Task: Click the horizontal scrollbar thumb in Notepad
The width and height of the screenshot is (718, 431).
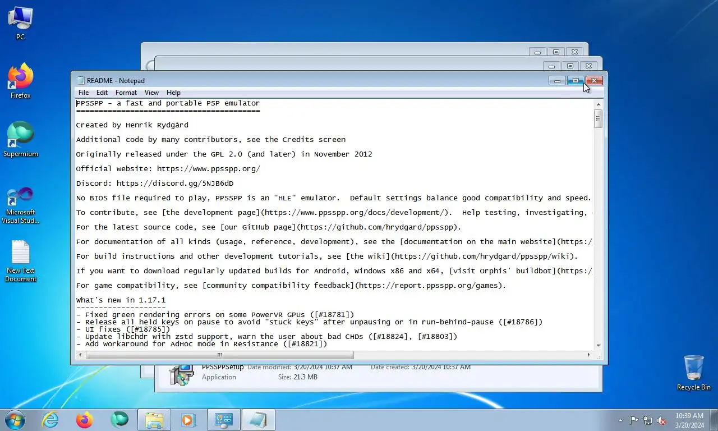Action: (220, 355)
